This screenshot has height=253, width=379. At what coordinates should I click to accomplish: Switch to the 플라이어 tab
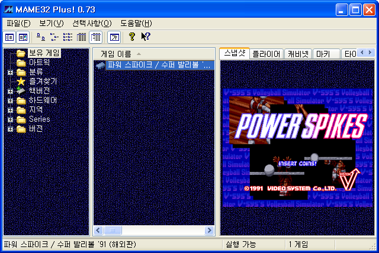266,54
